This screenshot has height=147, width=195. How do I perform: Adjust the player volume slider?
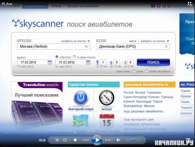pyautogui.click(x=133, y=140)
